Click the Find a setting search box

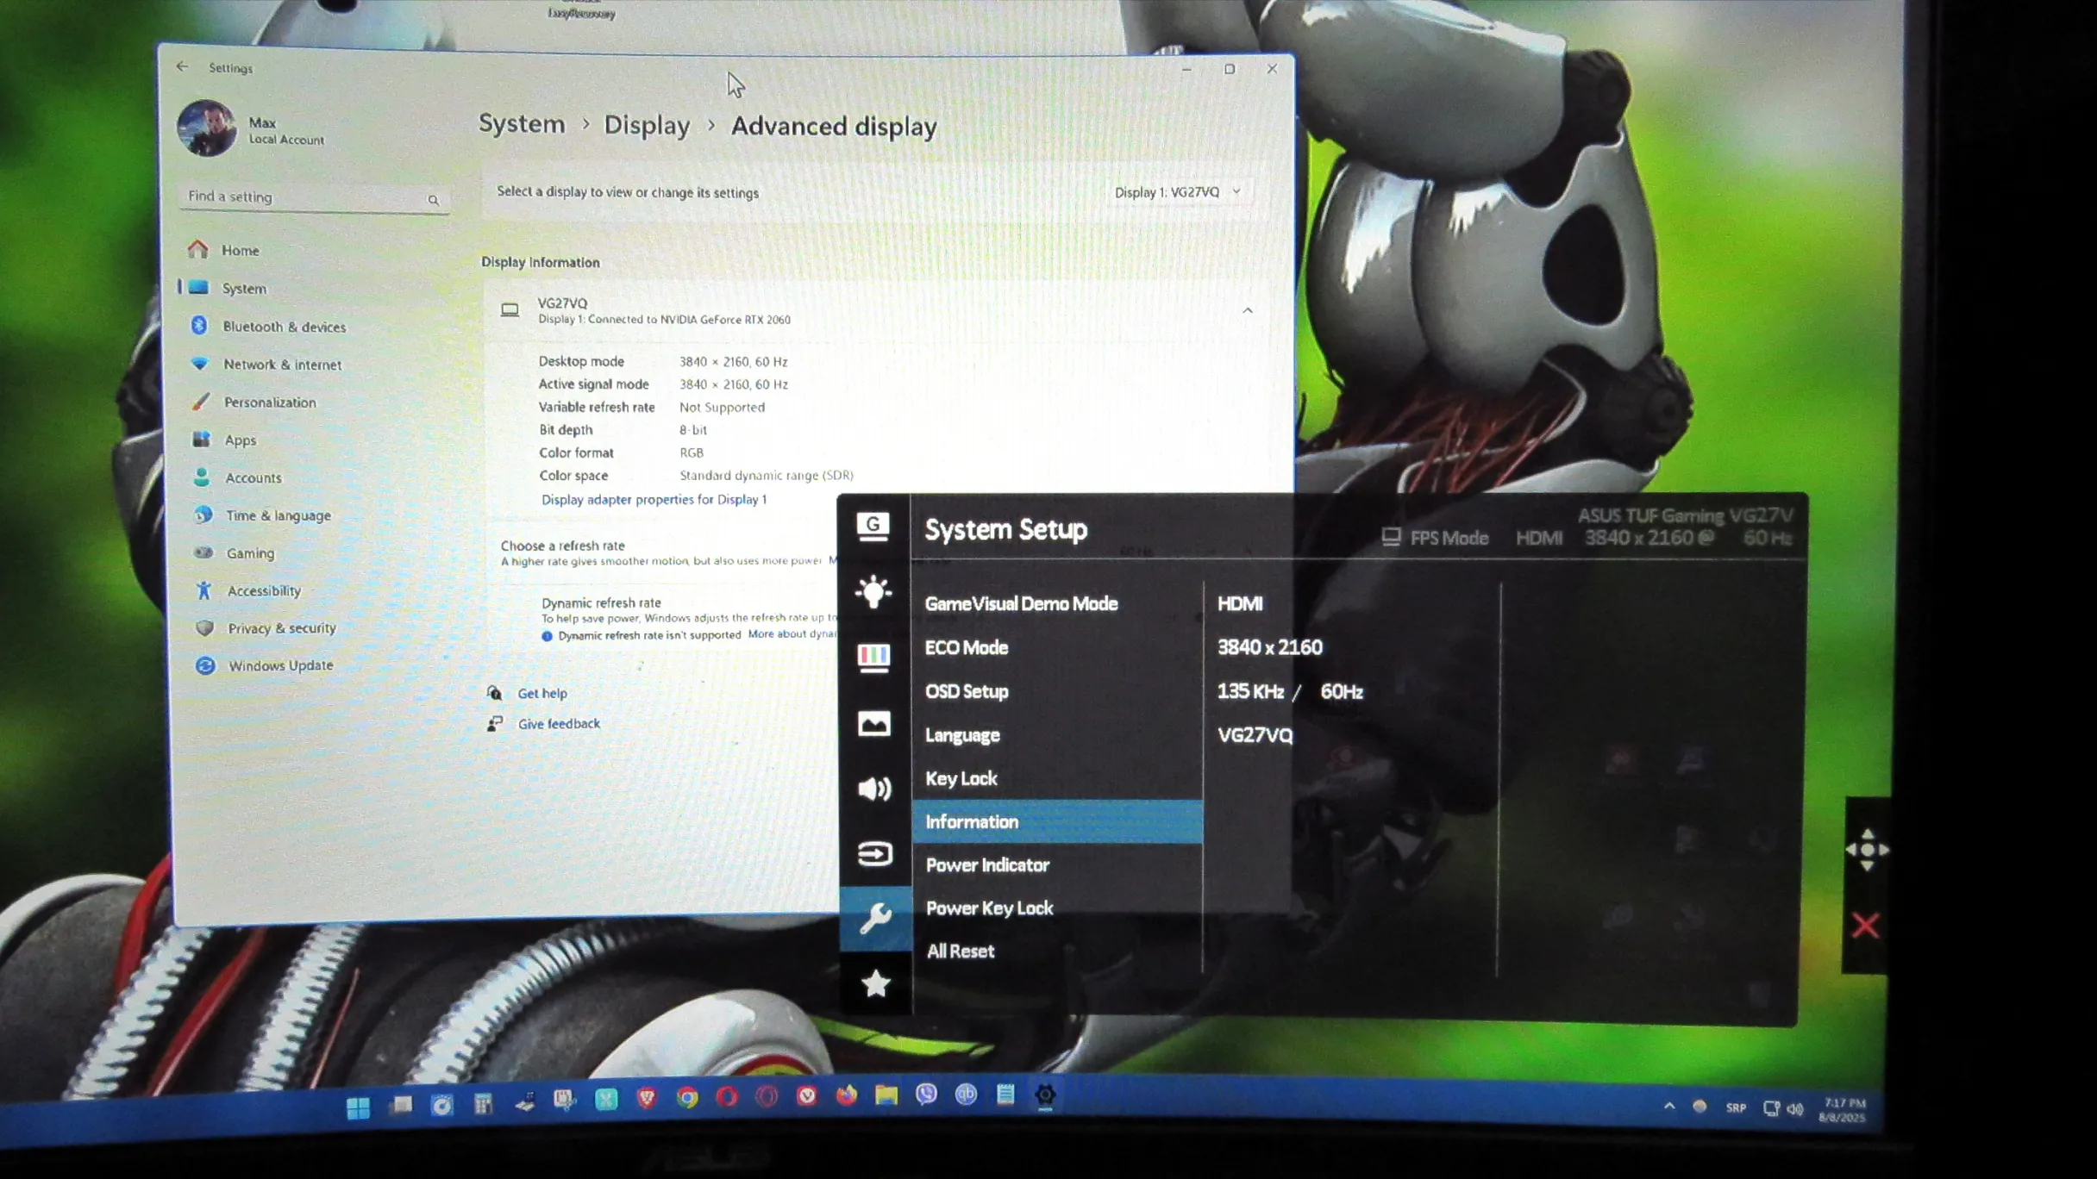tap(314, 197)
